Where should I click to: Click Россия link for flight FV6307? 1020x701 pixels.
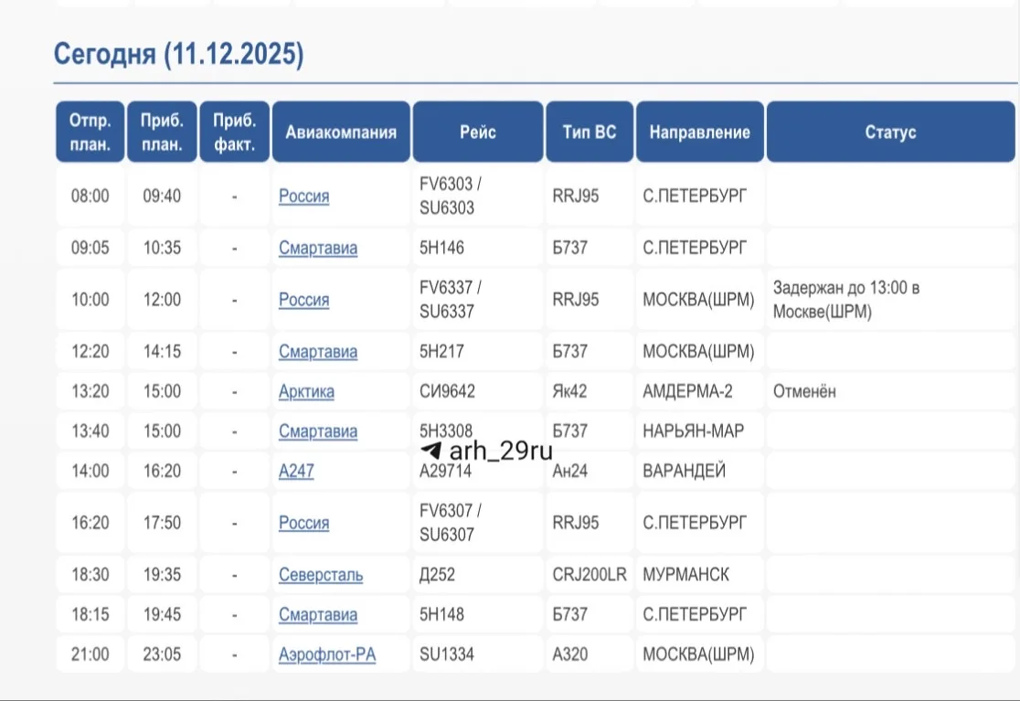(x=303, y=523)
